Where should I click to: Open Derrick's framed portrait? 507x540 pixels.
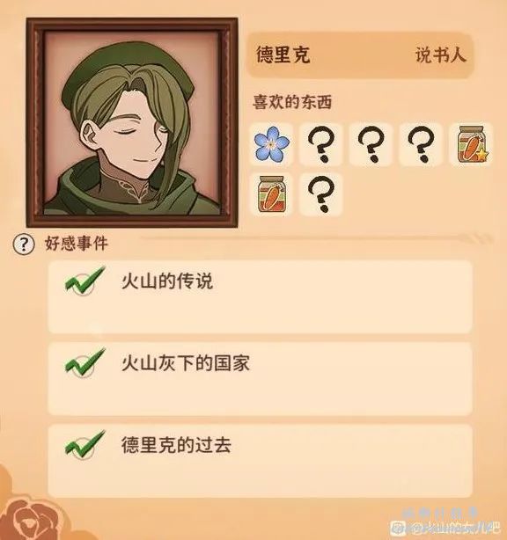[x=132, y=123]
